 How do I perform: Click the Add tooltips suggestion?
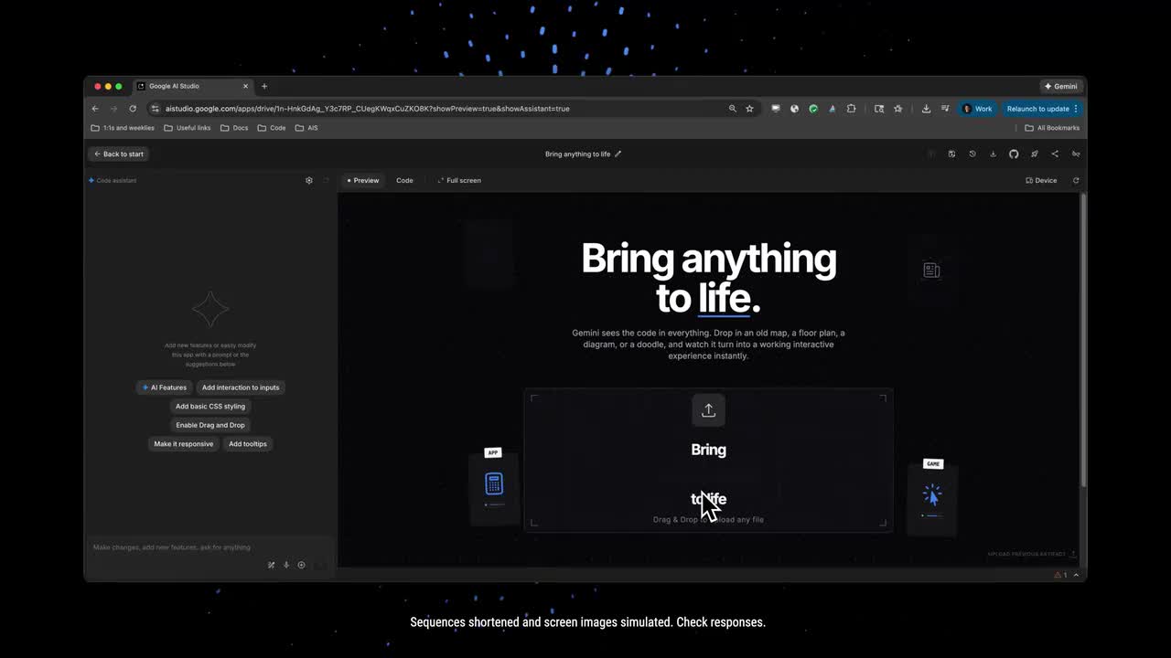coord(248,444)
